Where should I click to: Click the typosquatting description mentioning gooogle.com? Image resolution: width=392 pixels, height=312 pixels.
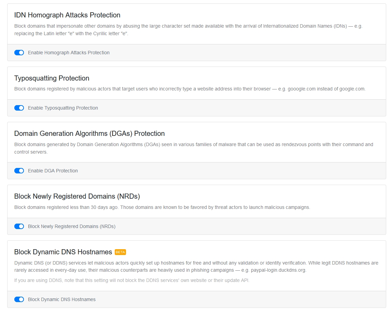pyautogui.click(x=190, y=89)
